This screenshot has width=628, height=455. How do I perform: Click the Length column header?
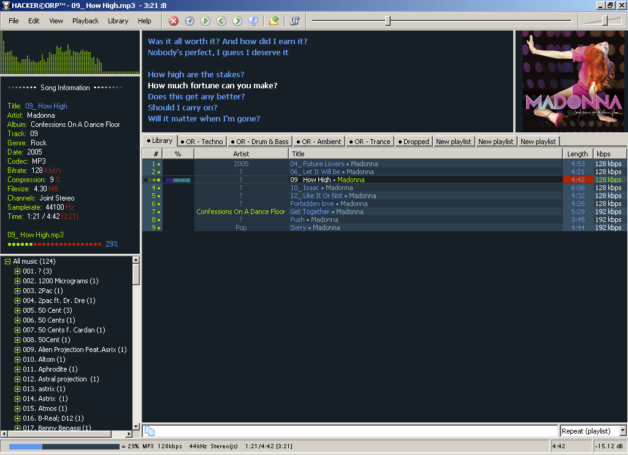pos(576,154)
